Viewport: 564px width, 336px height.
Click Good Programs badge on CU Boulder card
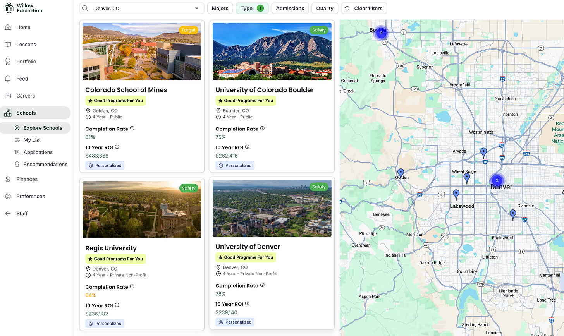[x=246, y=101]
